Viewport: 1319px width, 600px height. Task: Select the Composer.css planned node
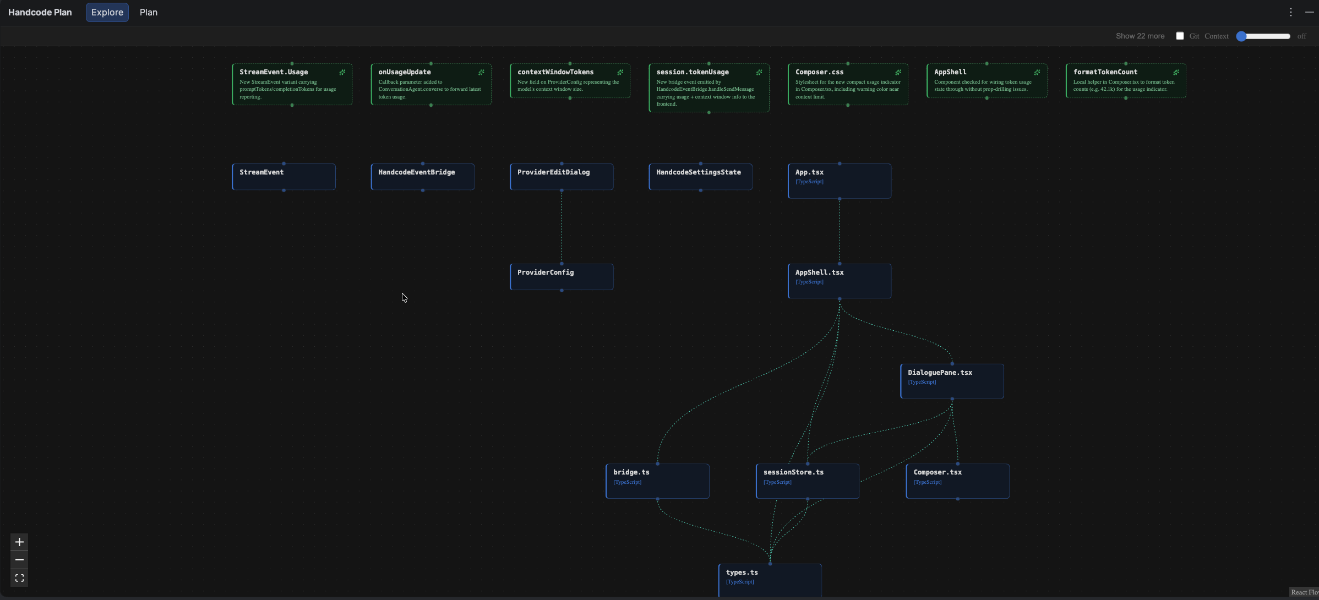click(848, 84)
